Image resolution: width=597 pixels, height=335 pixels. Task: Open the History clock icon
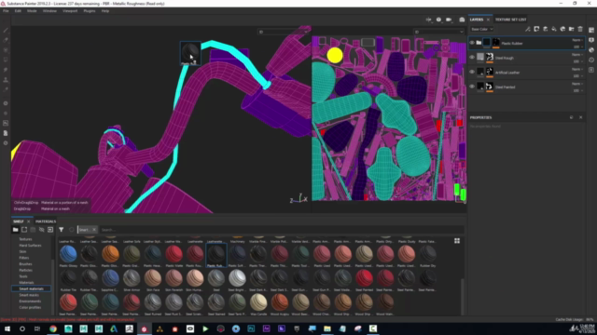(591, 60)
